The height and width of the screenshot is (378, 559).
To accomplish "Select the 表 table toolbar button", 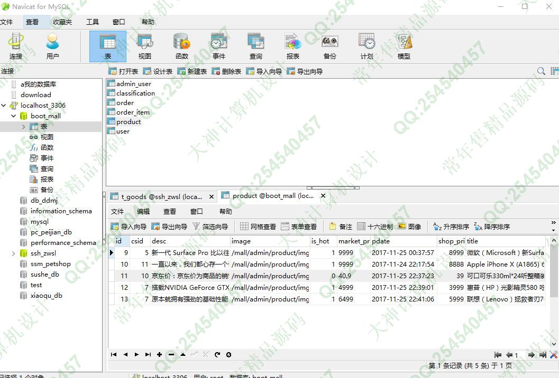I will 108,46.
